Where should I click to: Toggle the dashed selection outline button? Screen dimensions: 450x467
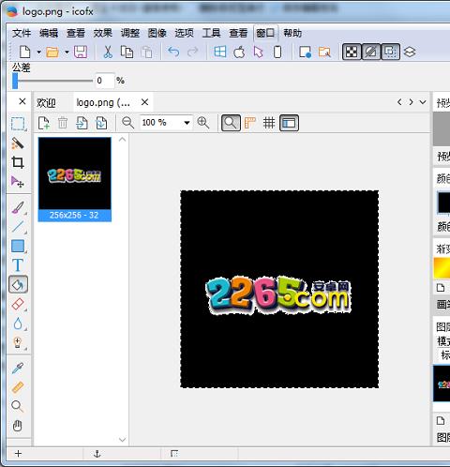[x=390, y=52]
